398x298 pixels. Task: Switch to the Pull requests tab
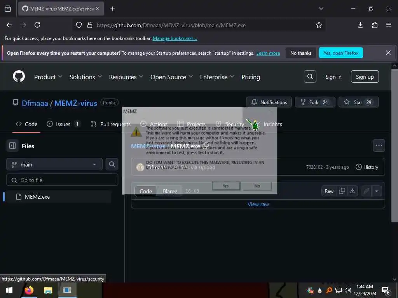point(111,124)
